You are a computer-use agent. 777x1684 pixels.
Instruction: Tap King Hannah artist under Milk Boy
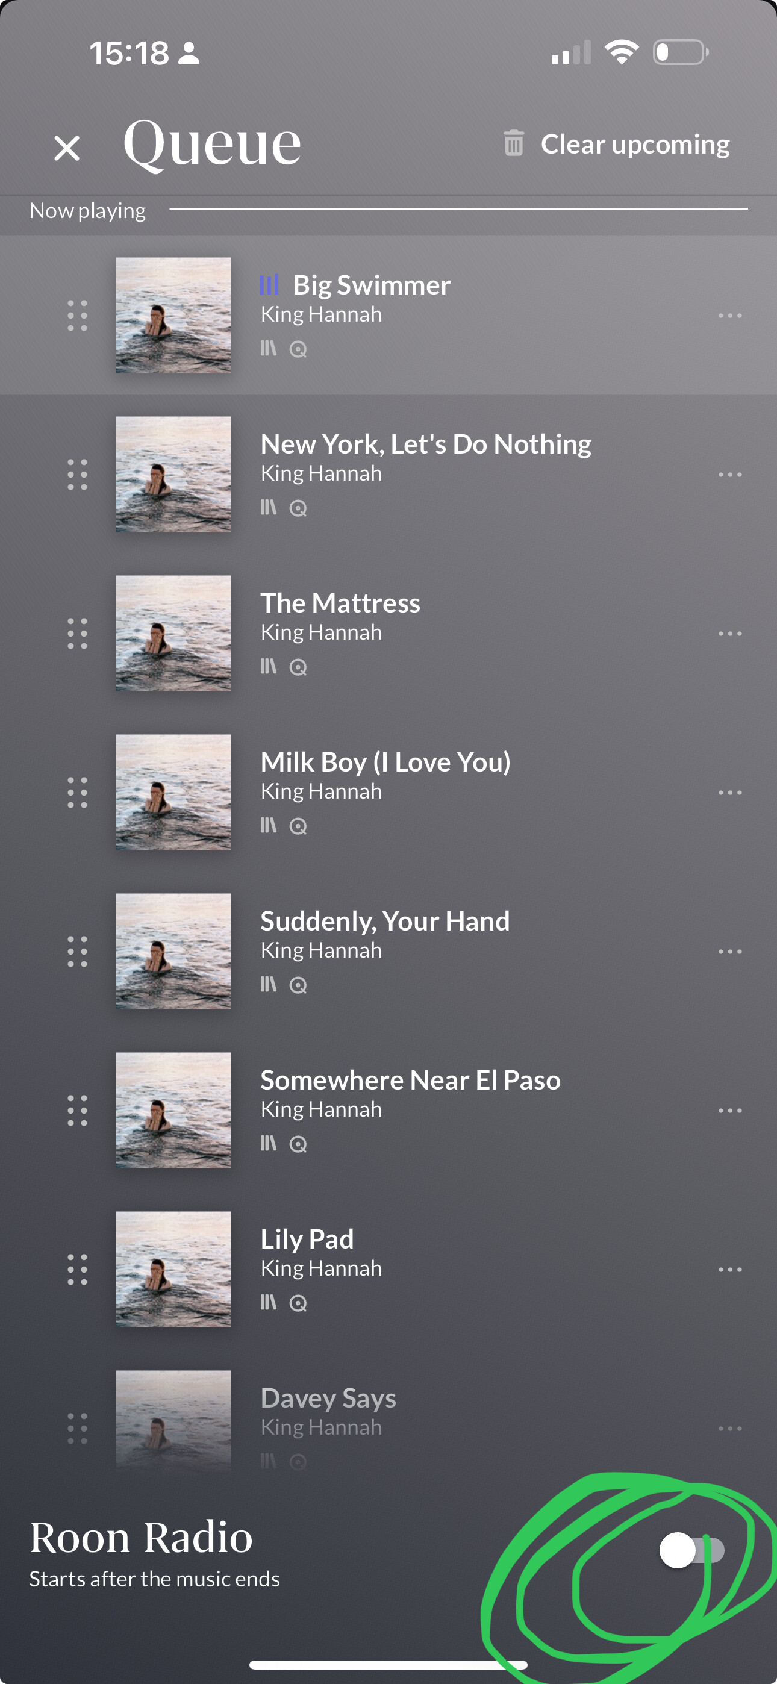321,791
